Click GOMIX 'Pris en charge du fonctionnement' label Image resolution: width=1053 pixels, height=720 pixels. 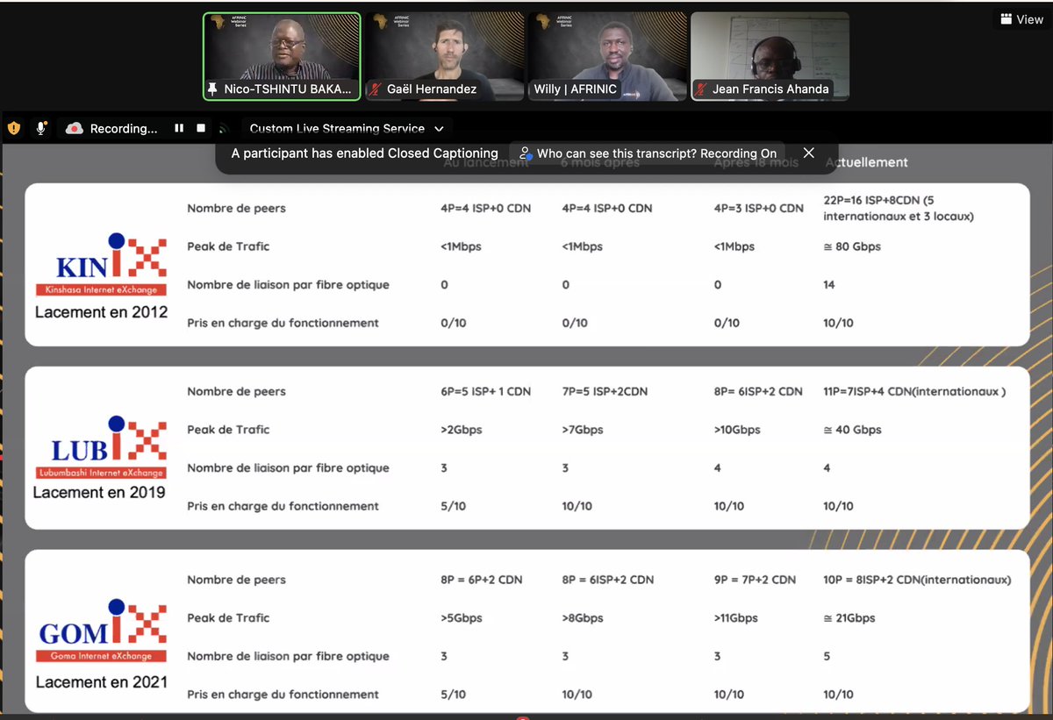coord(283,695)
